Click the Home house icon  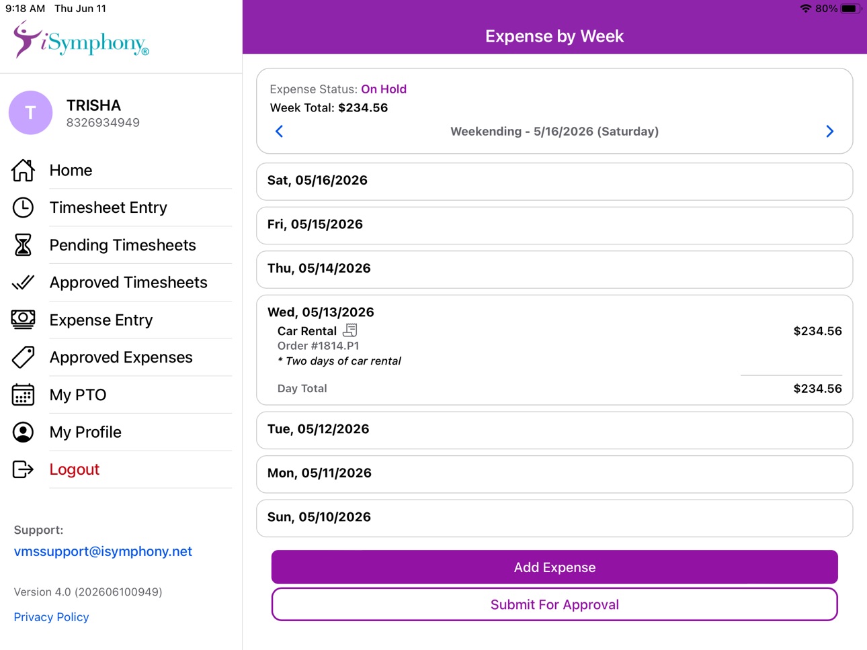(23, 170)
